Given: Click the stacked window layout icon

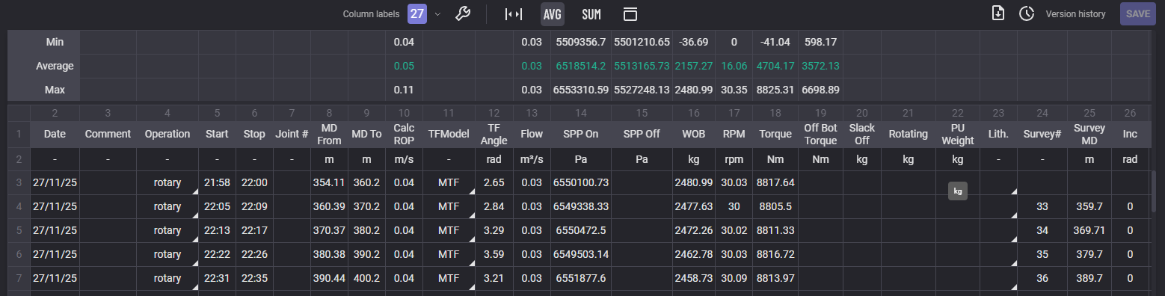Looking at the screenshot, I should [x=630, y=13].
